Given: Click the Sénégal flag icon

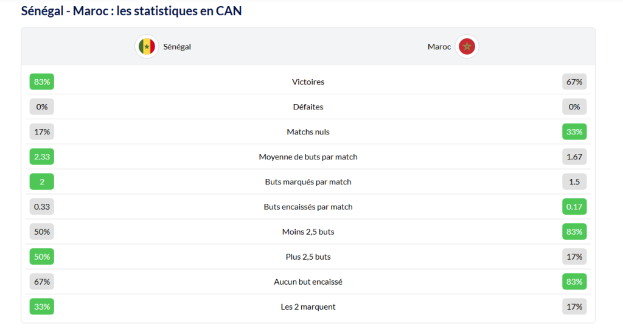Looking at the screenshot, I should click(x=147, y=46).
